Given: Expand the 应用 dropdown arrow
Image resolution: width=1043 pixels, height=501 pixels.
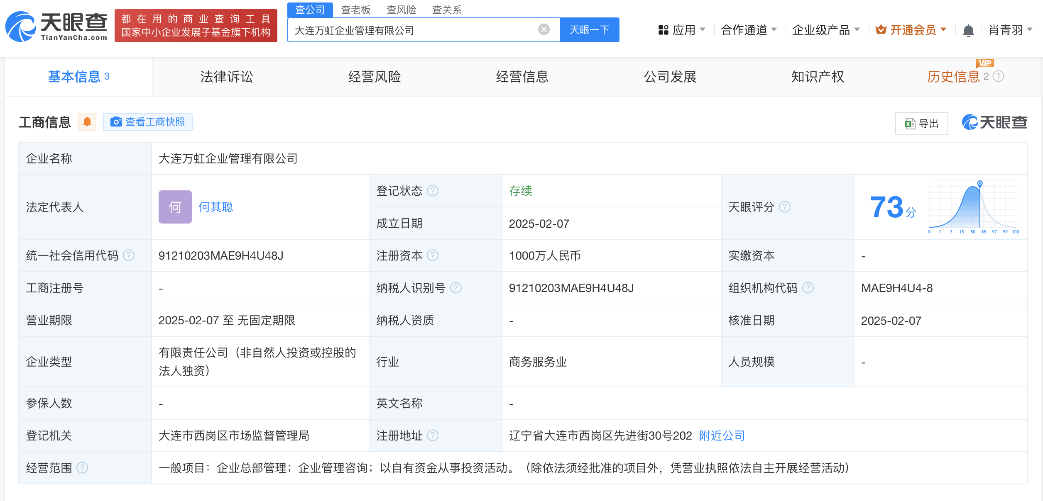Looking at the screenshot, I should [703, 30].
